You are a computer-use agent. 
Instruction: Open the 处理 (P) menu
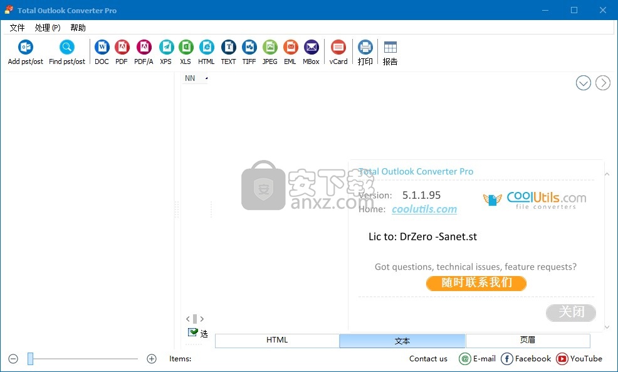coord(47,28)
